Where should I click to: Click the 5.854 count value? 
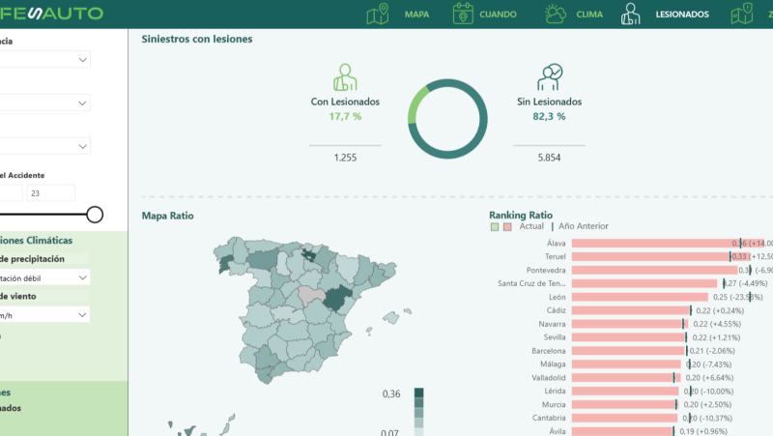(549, 158)
